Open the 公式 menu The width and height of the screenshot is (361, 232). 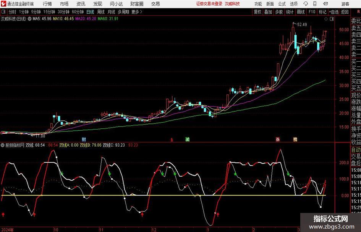(x=282, y=4)
